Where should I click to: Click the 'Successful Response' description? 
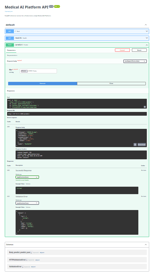[x=23, y=170]
